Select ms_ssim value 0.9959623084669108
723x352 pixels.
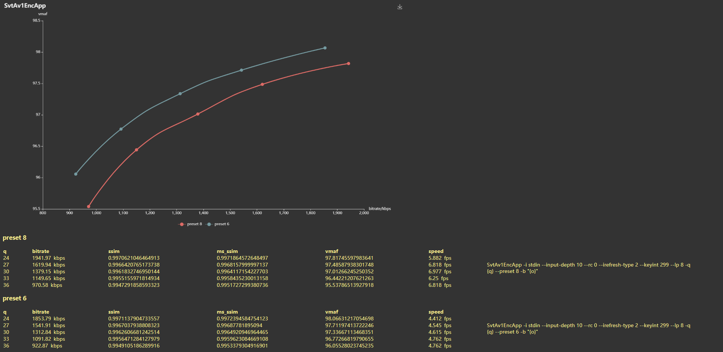pos(242,339)
